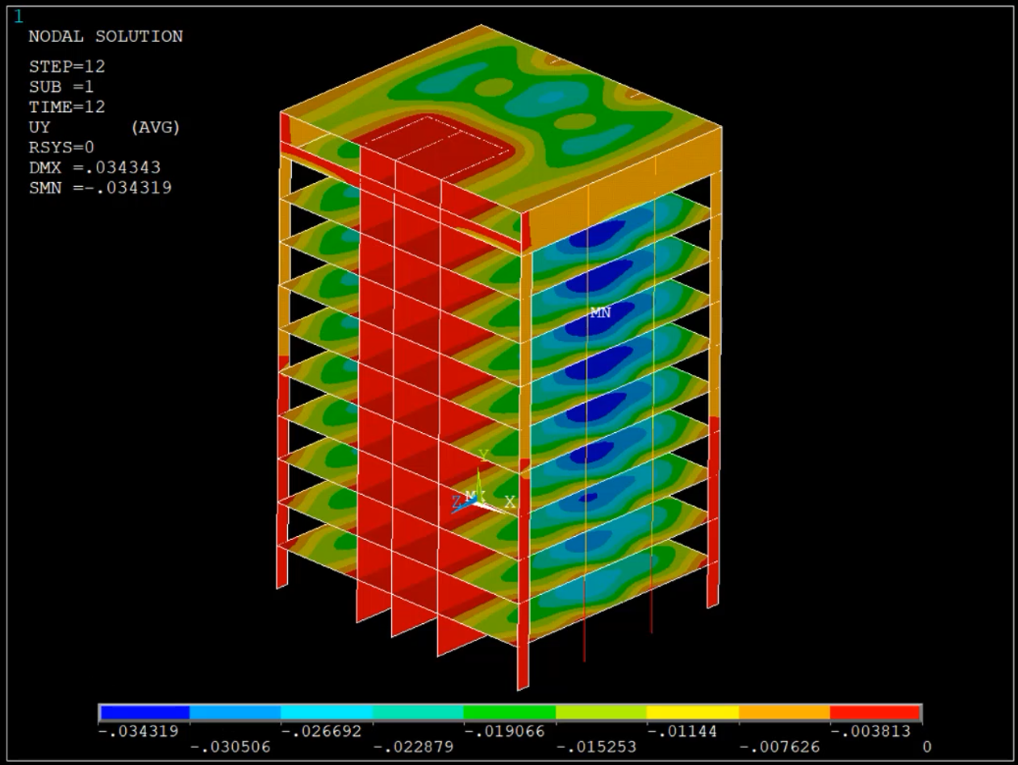Viewport: 1018px width, 765px height.
Task: Click the NODAL SOLUTION title text
Action: click(106, 36)
